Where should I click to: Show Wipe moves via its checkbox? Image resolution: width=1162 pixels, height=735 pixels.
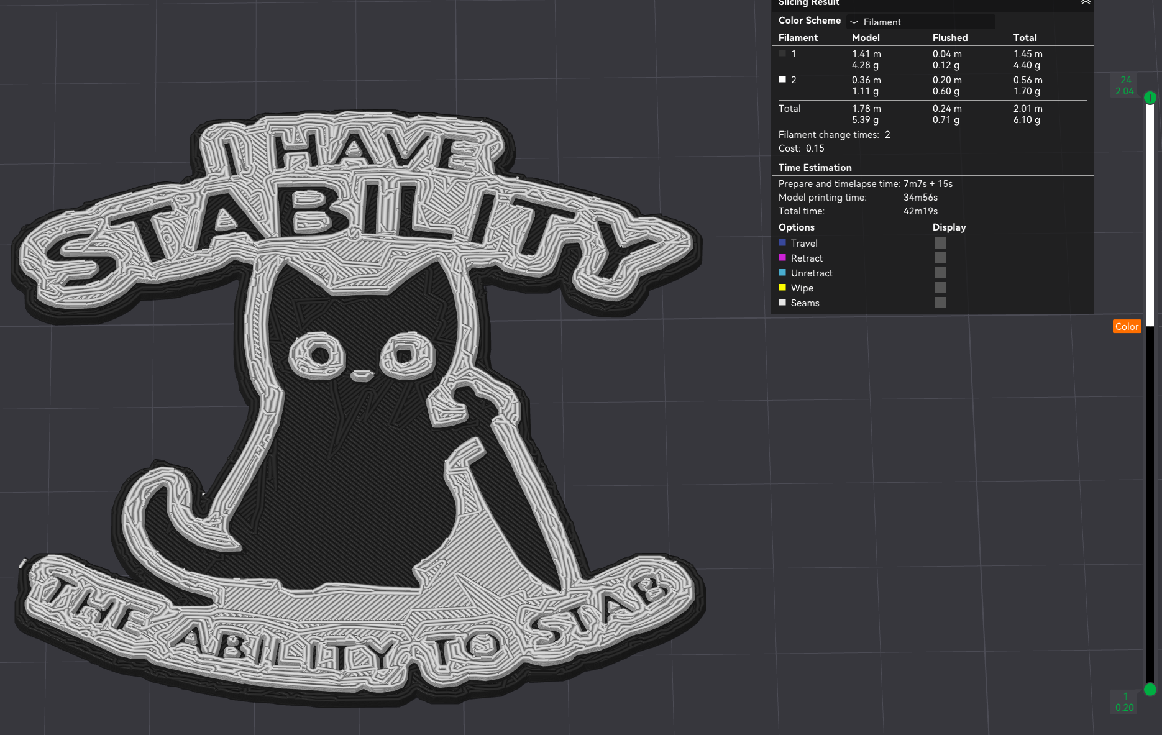point(940,288)
